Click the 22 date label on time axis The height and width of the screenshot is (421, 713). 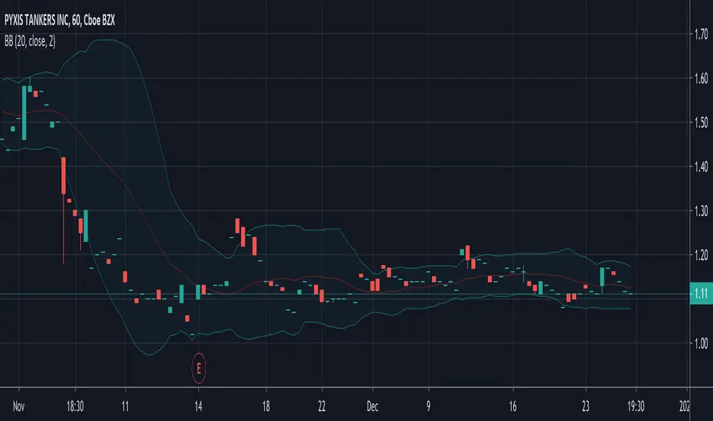click(322, 406)
